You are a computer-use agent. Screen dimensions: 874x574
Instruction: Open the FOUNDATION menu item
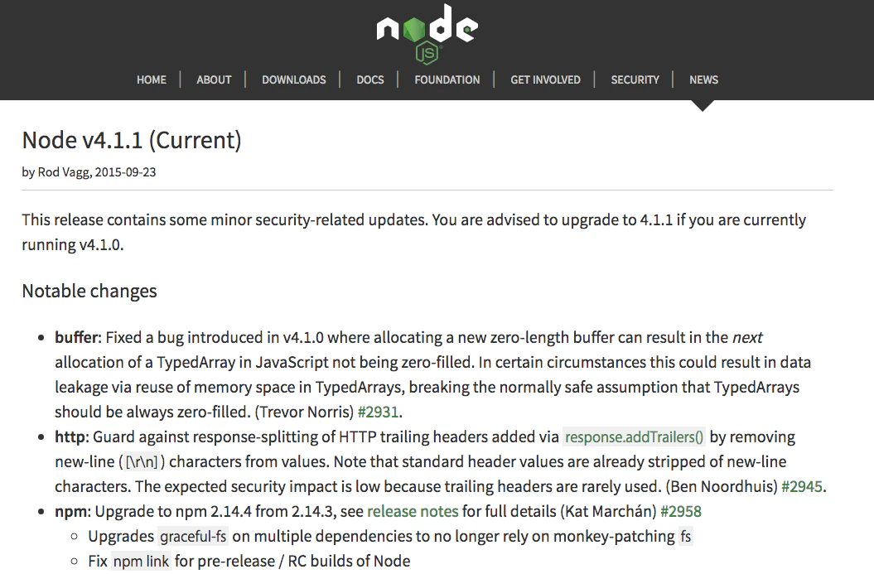coord(447,80)
